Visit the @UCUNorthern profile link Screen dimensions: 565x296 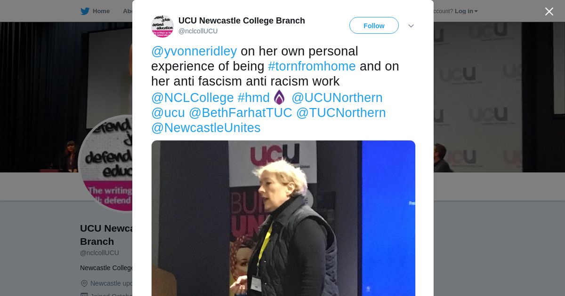tap(337, 98)
